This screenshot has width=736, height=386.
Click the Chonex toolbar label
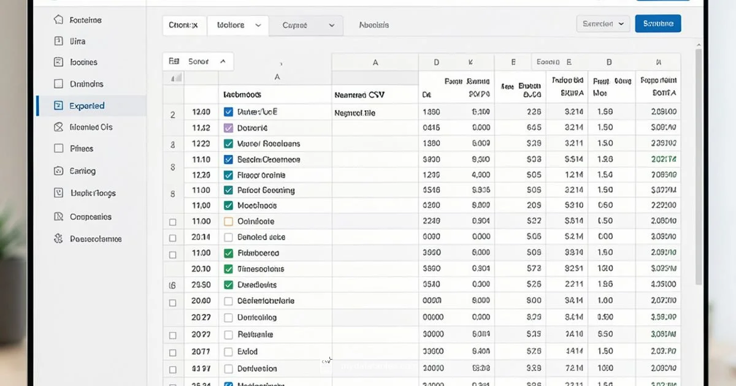click(184, 25)
